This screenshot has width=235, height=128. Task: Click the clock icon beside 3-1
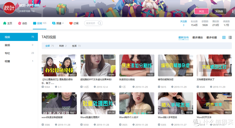[x=56, y=87]
